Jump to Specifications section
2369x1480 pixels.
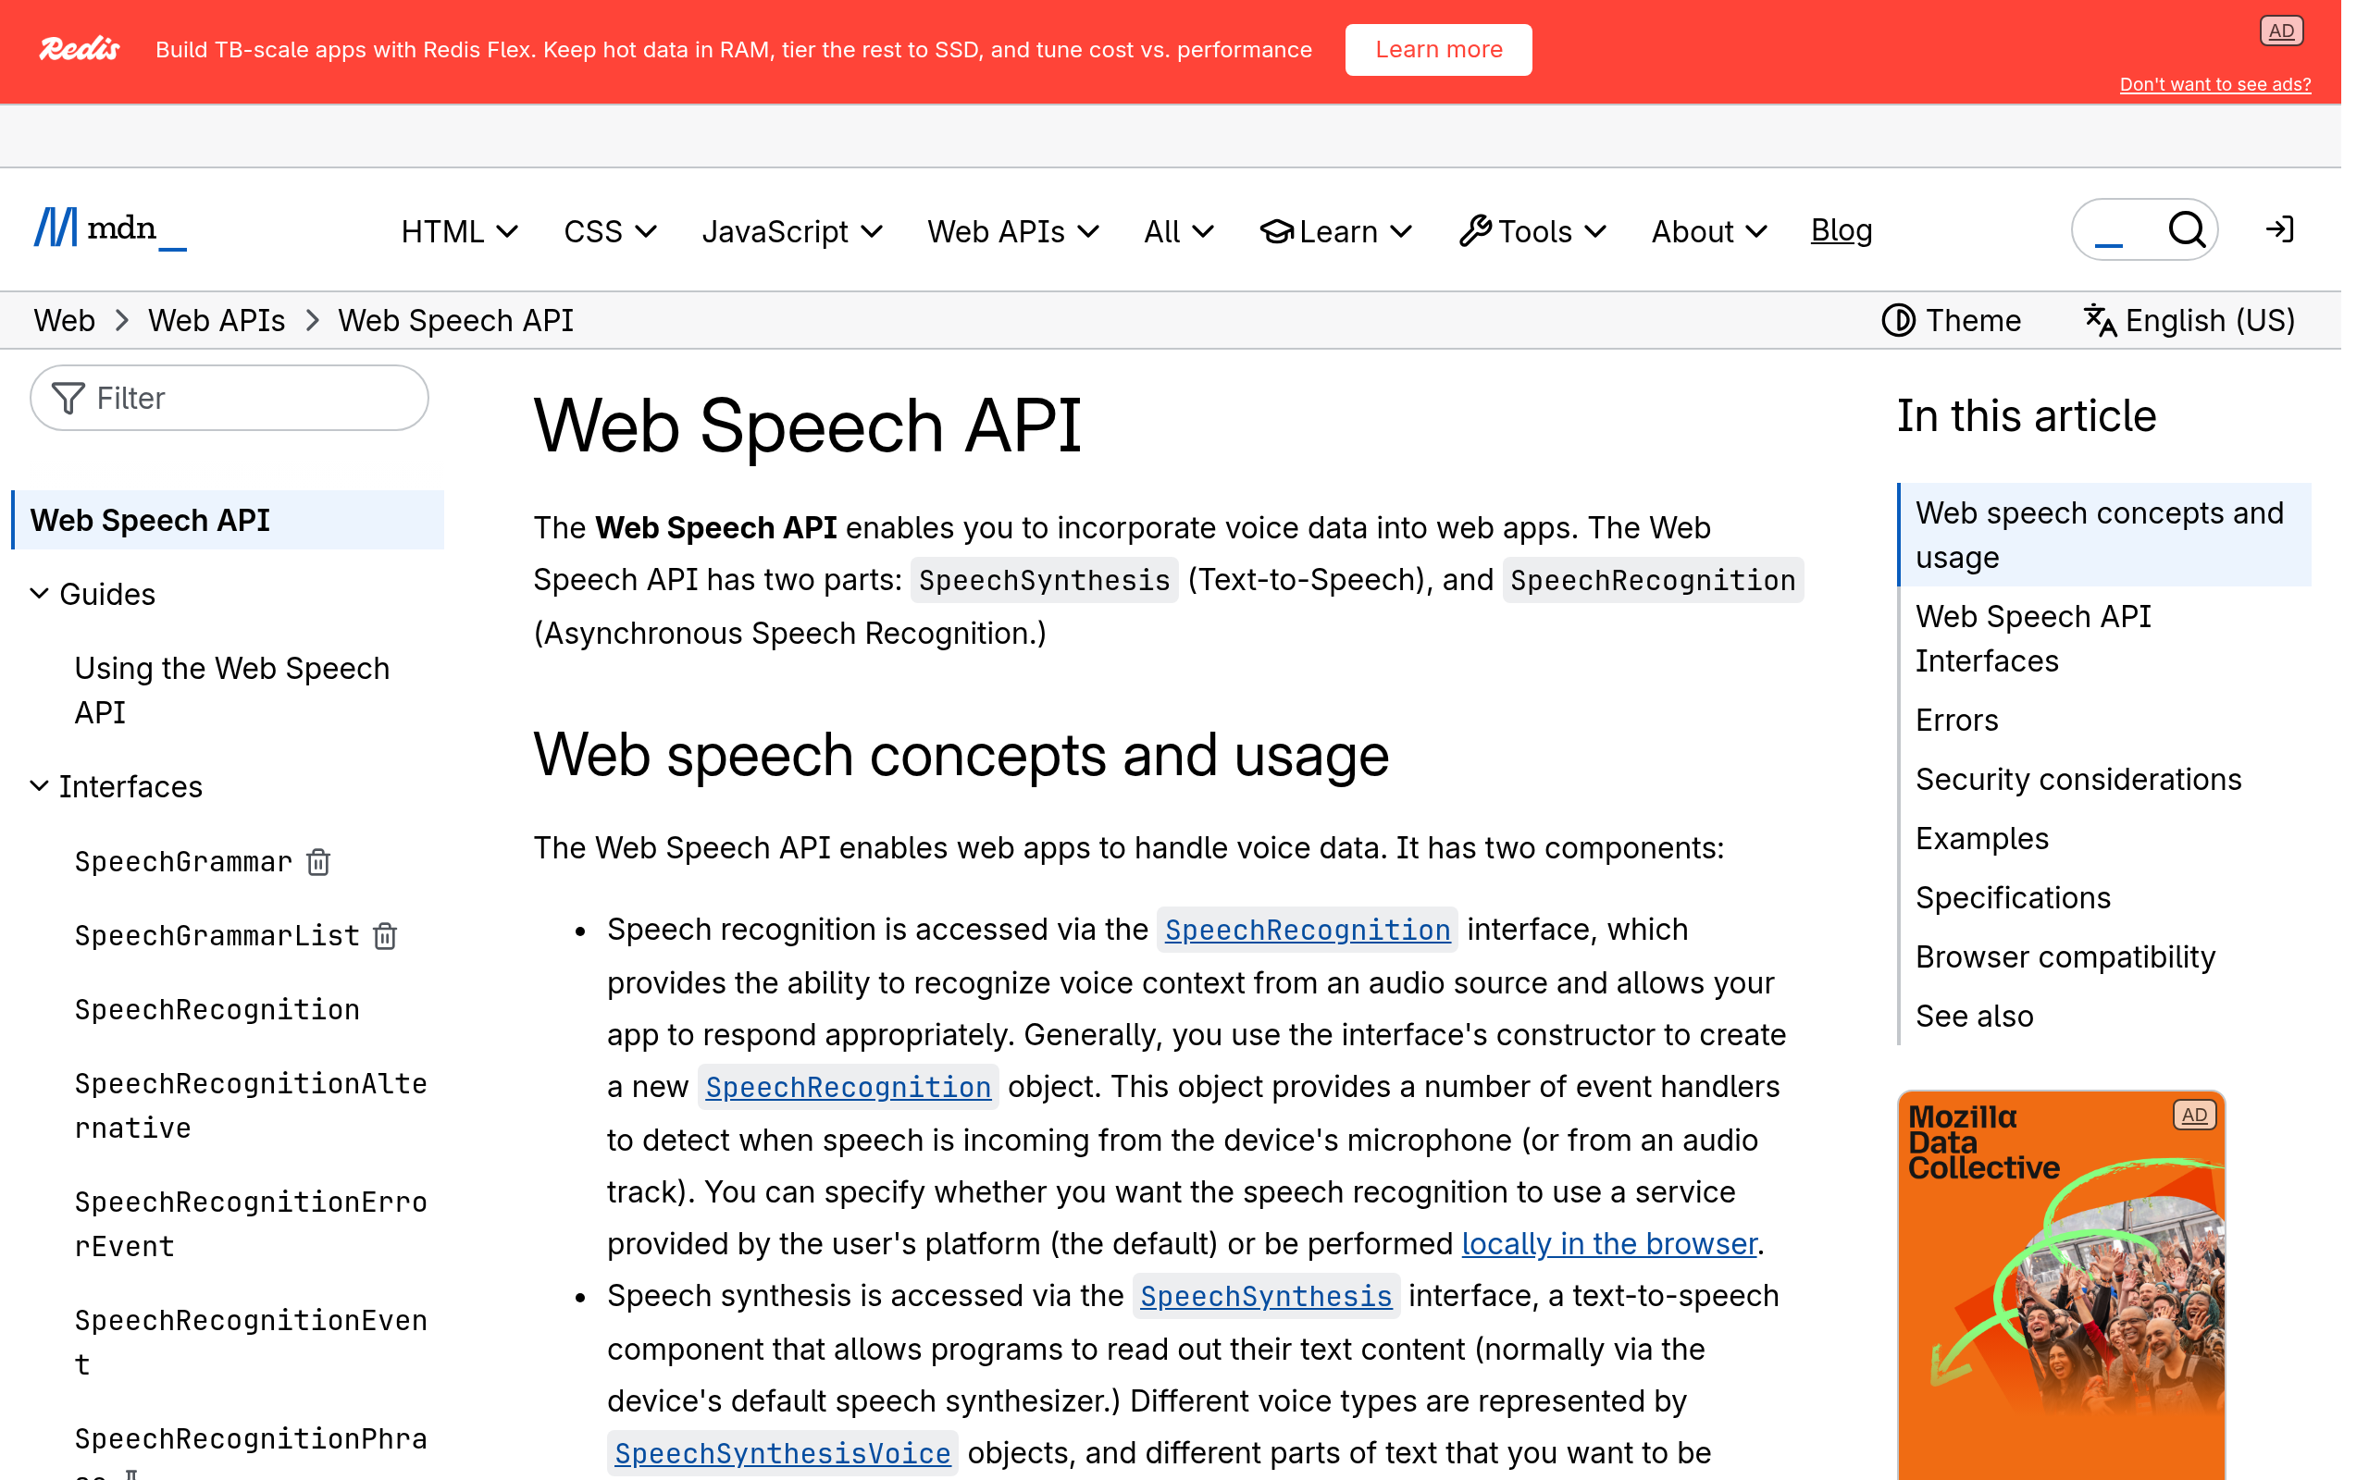[x=2013, y=897]
